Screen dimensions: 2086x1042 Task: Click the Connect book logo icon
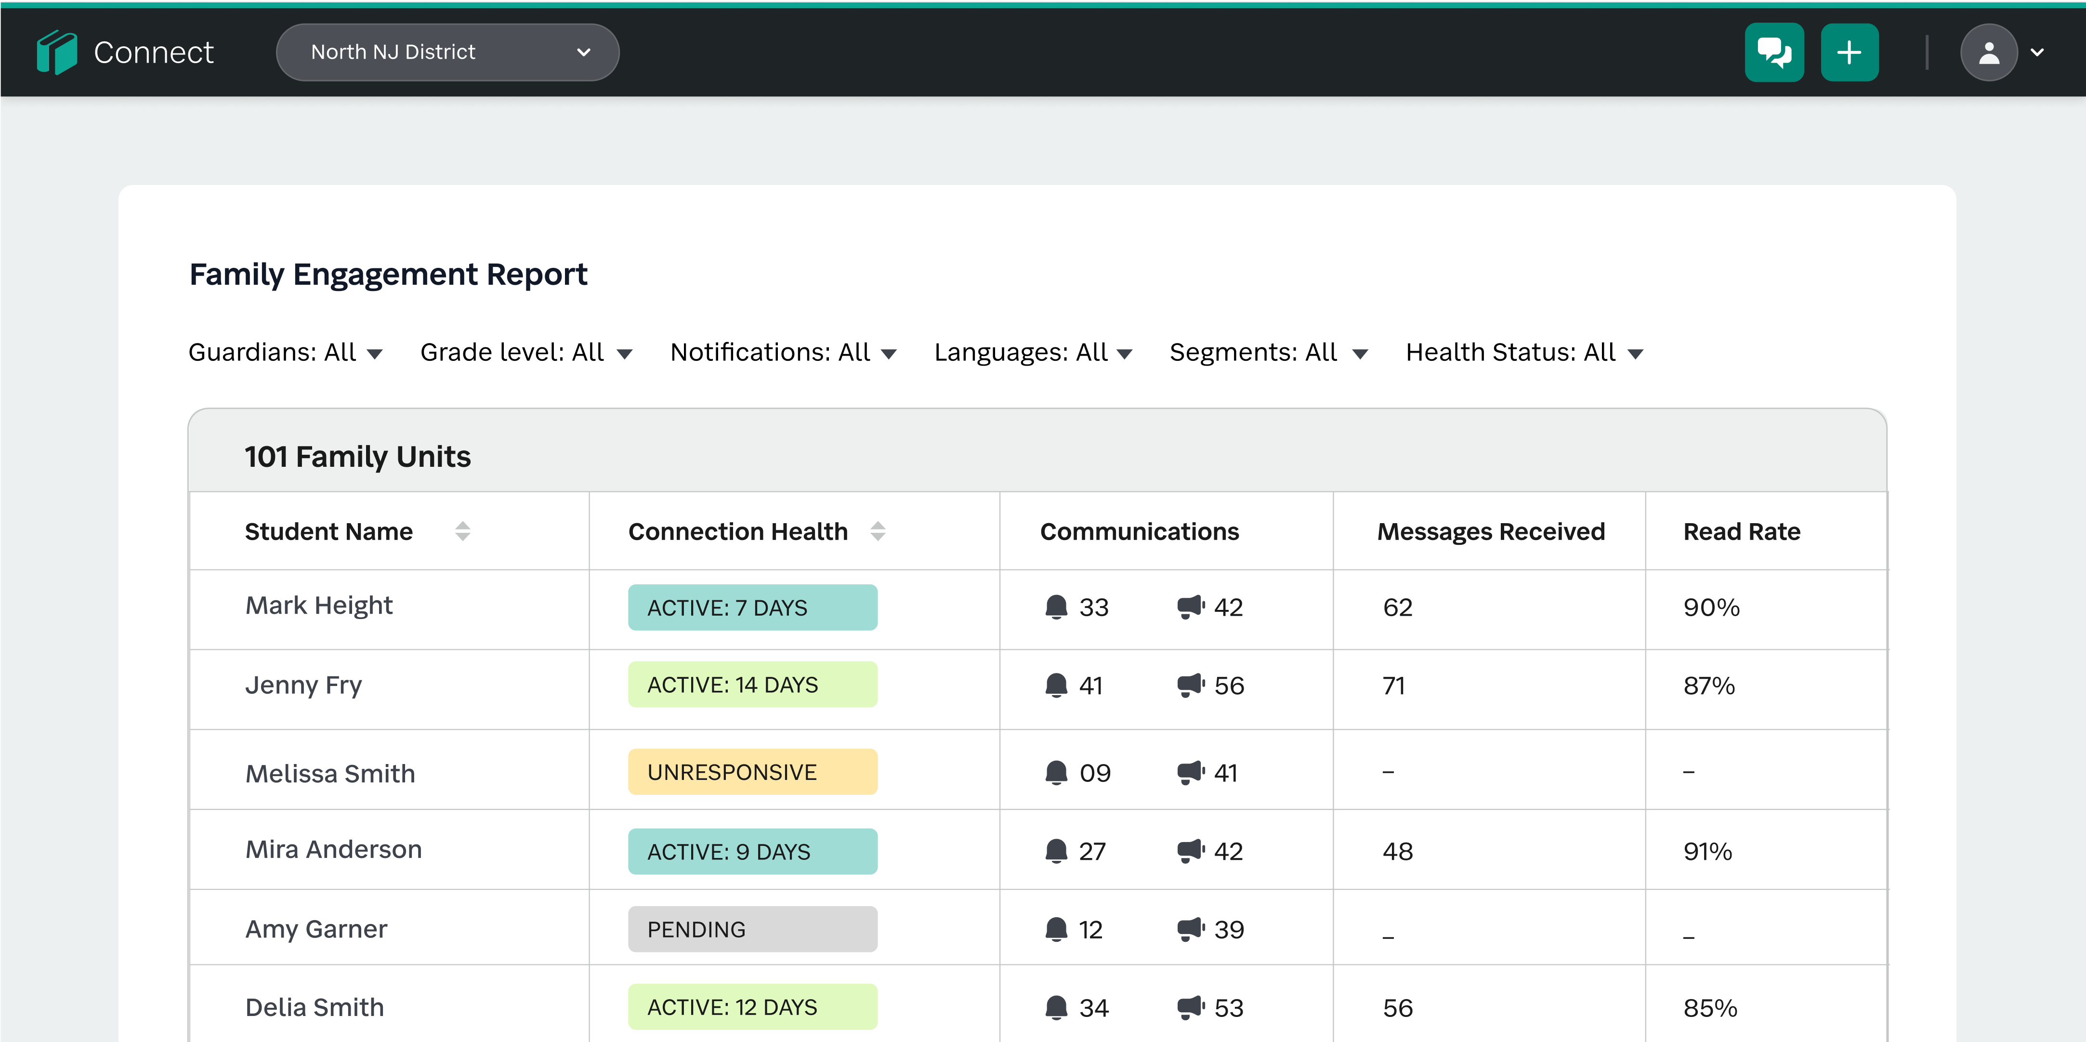tap(57, 53)
